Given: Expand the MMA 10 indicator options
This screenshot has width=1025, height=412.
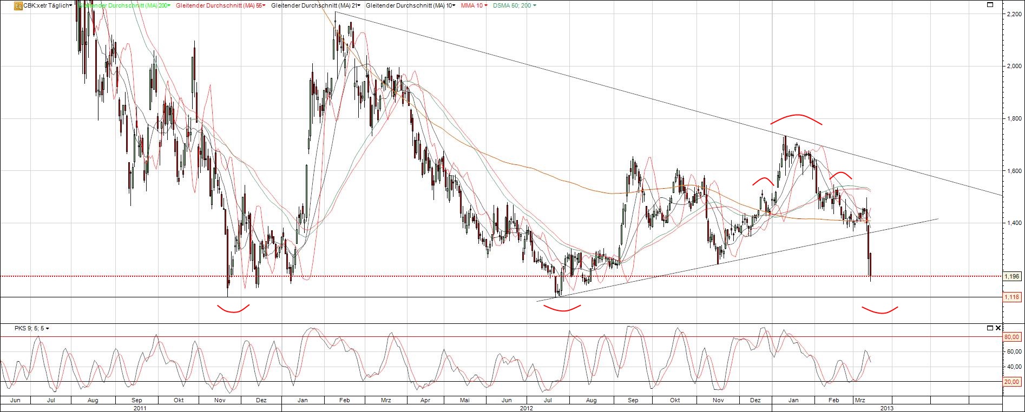Looking at the screenshot, I should tap(474, 5).
